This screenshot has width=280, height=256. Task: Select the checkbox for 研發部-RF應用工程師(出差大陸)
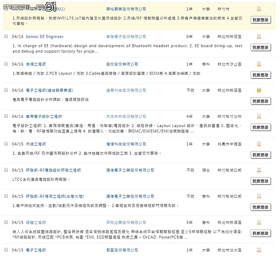point(6,196)
